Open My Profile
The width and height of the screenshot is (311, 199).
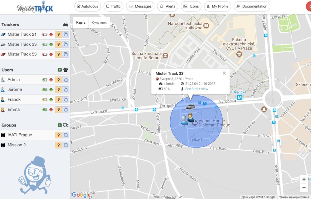click(x=217, y=6)
